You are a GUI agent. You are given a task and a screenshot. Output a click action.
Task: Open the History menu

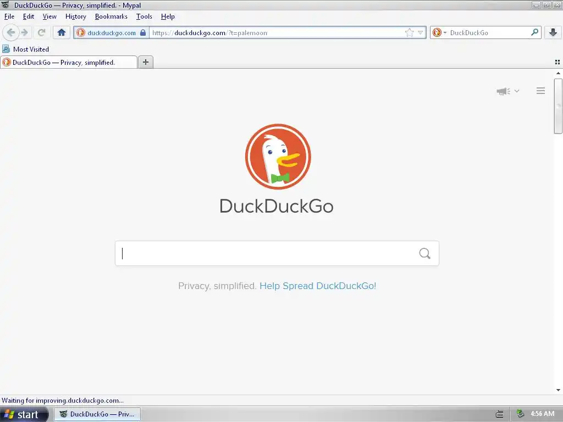(76, 16)
